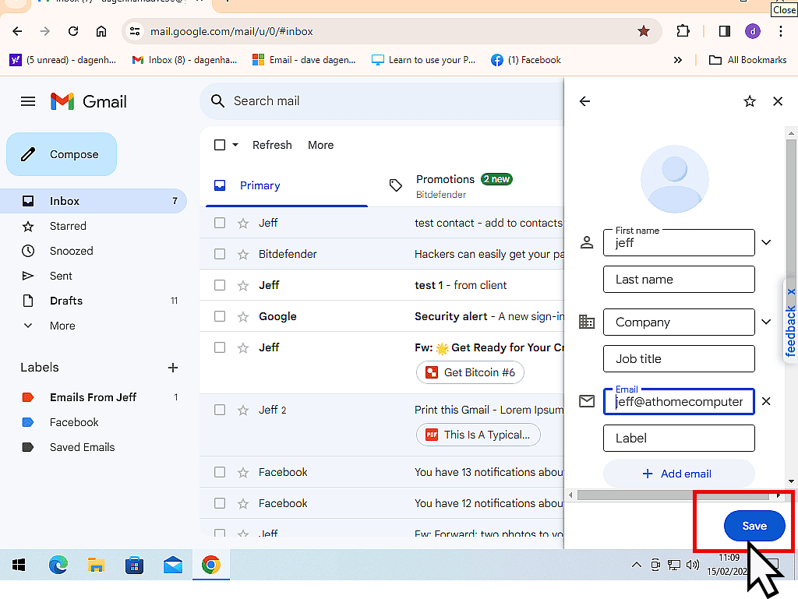The width and height of the screenshot is (798, 599).
Task: Expand the name fields chevron
Action: click(766, 242)
